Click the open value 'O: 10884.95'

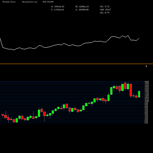58,7
